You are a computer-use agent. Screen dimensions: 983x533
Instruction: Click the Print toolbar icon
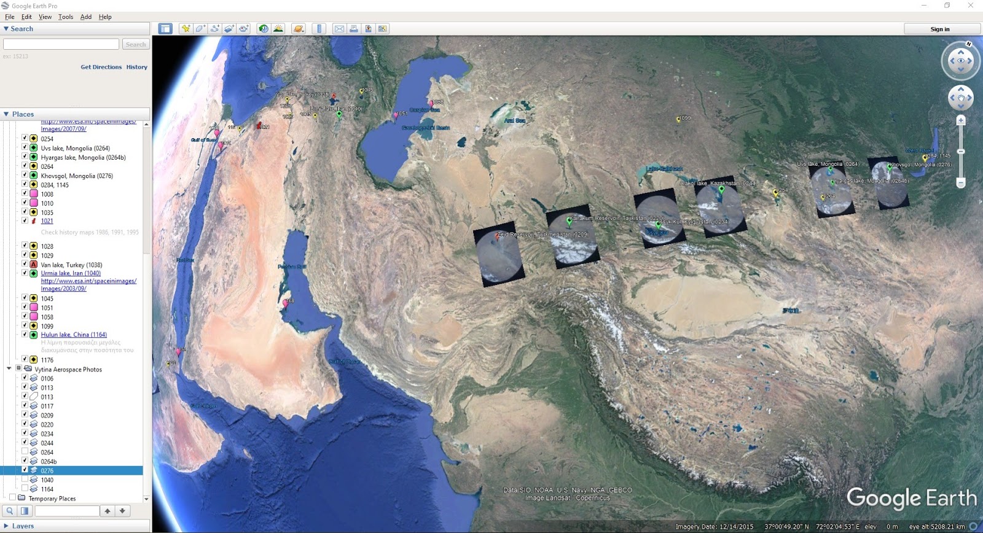click(x=354, y=28)
